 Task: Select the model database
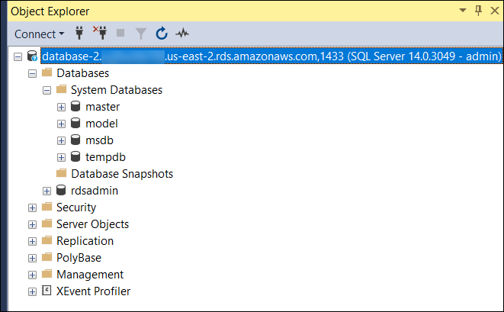[101, 123]
